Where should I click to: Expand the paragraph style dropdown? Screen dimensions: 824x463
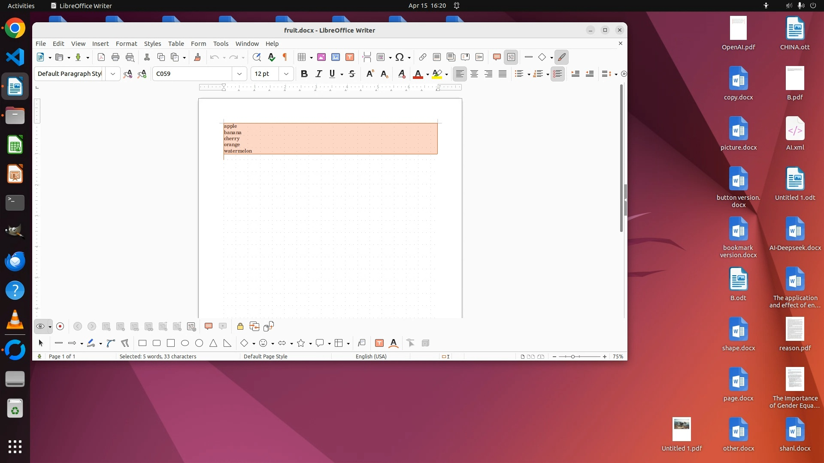click(112, 74)
